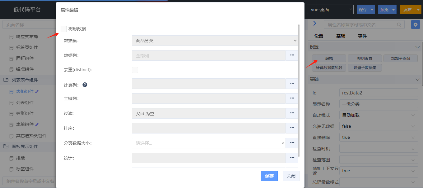Click the blue 保存 button in dialog
This screenshot has height=188, width=423.
(269, 176)
